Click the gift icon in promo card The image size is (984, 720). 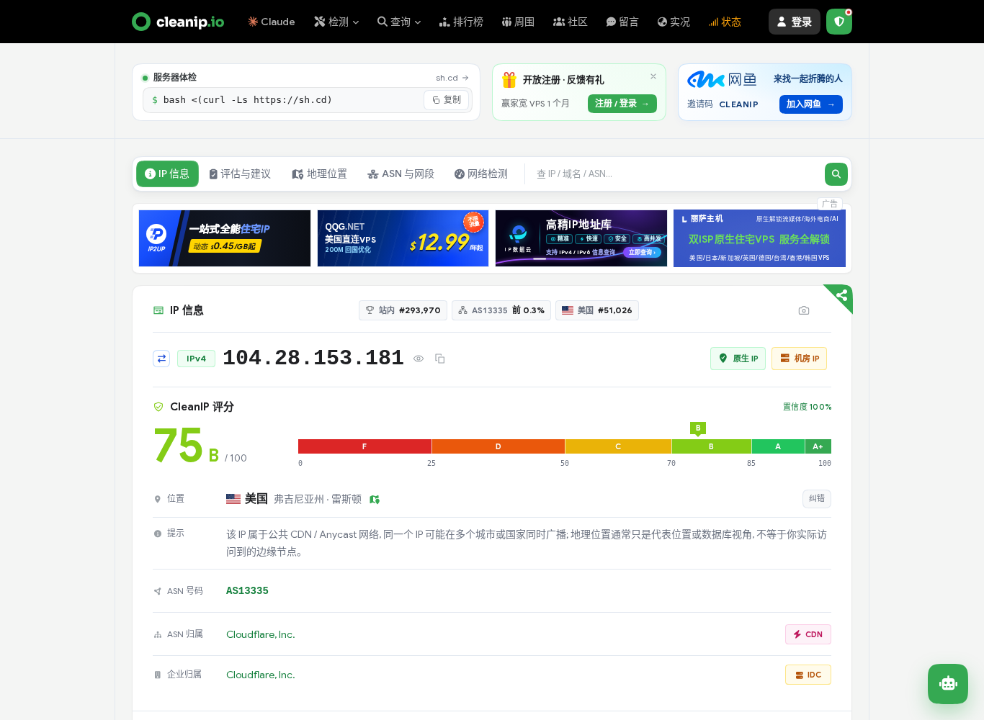[x=509, y=80]
